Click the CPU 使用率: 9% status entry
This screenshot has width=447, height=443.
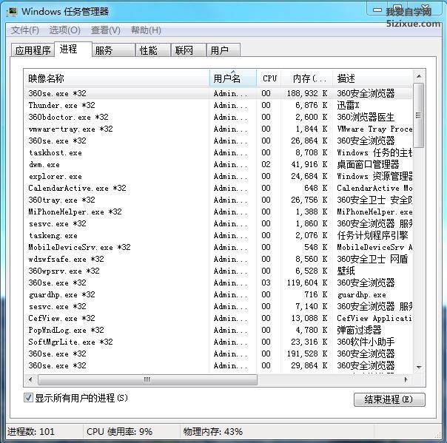[119, 431]
